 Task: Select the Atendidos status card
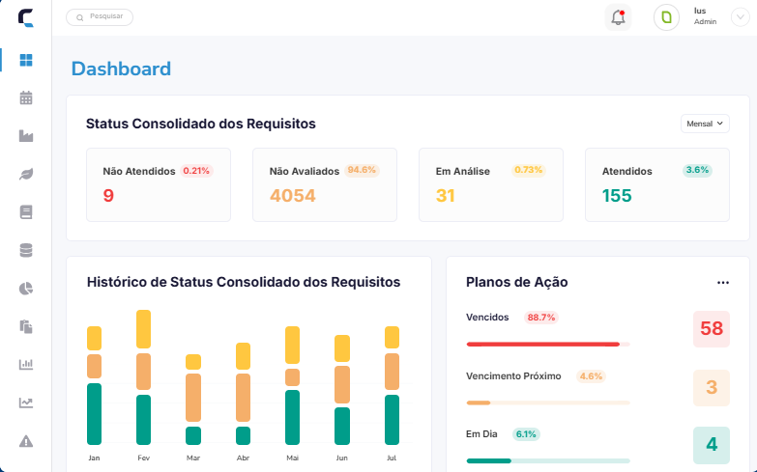point(657,184)
